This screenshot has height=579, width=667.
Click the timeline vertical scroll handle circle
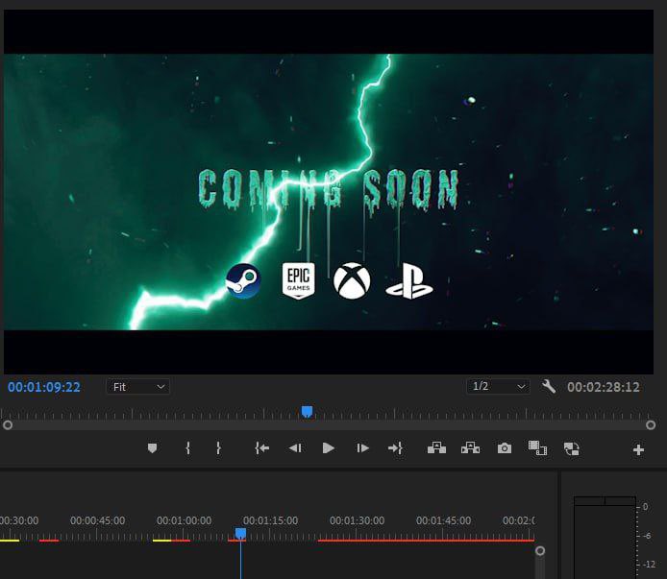pos(540,551)
